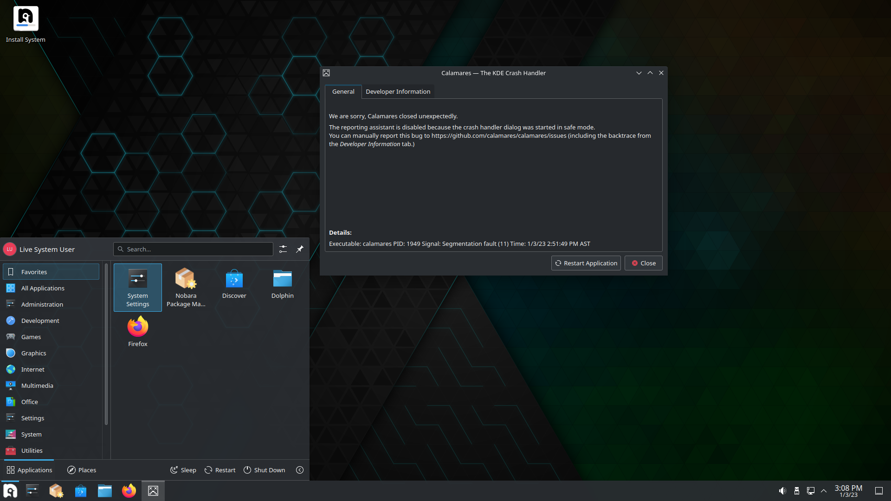Focus the launcher Search field
Screen dimensions: 891x501
(193, 249)
